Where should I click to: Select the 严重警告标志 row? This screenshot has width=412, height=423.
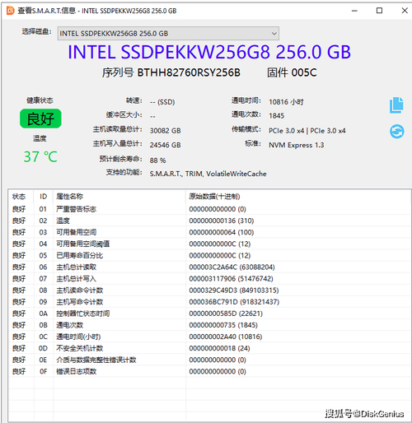[x=208, y=209]
